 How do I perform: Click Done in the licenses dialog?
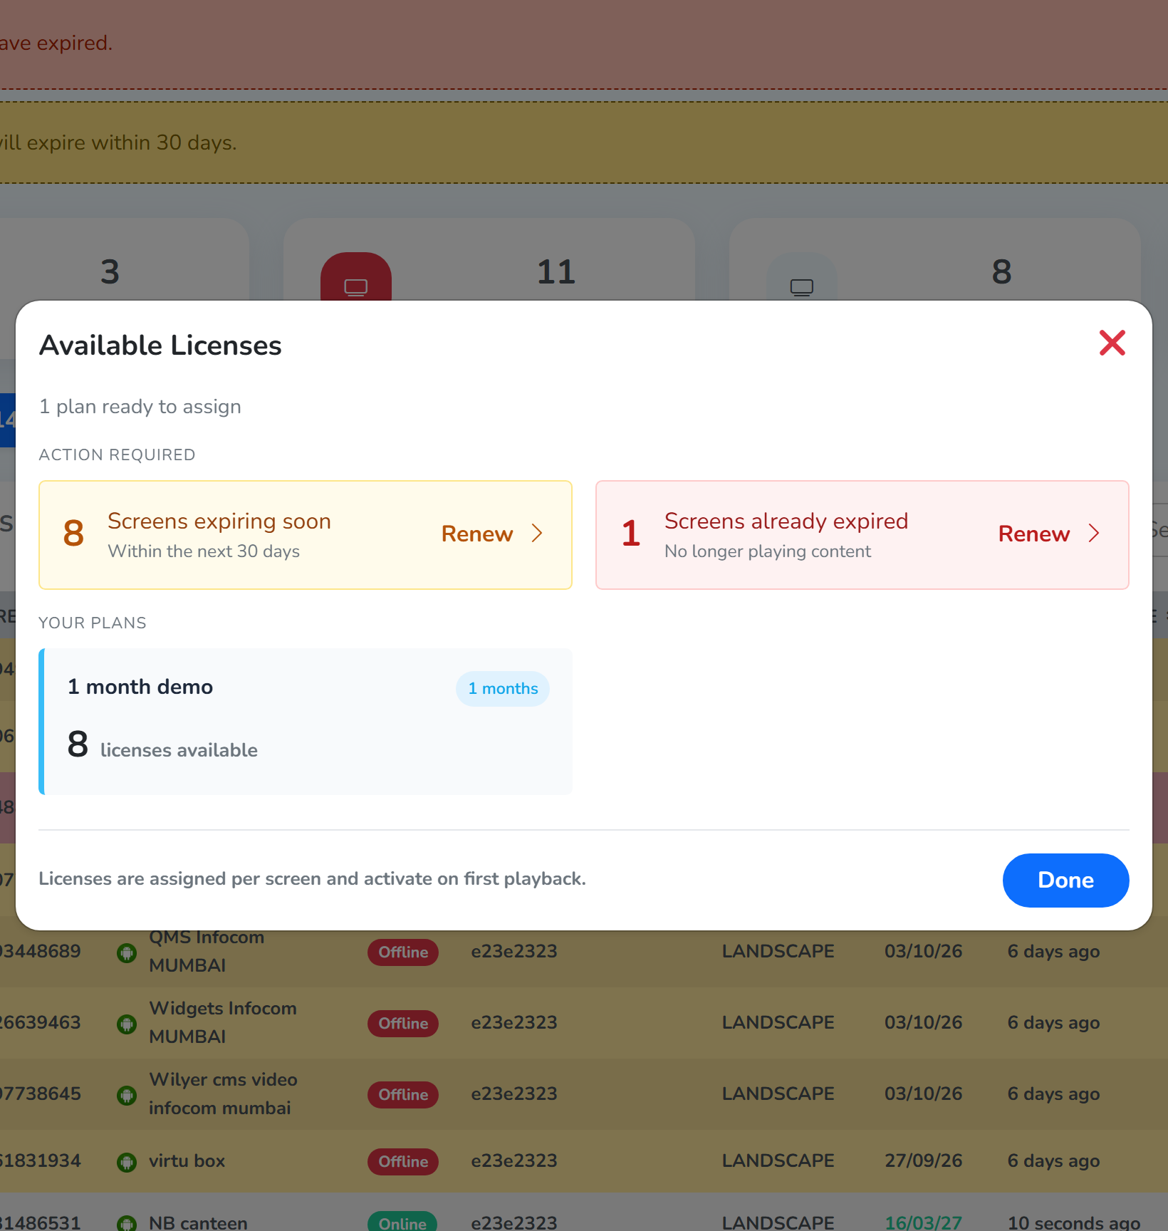tap(1065, 880)
